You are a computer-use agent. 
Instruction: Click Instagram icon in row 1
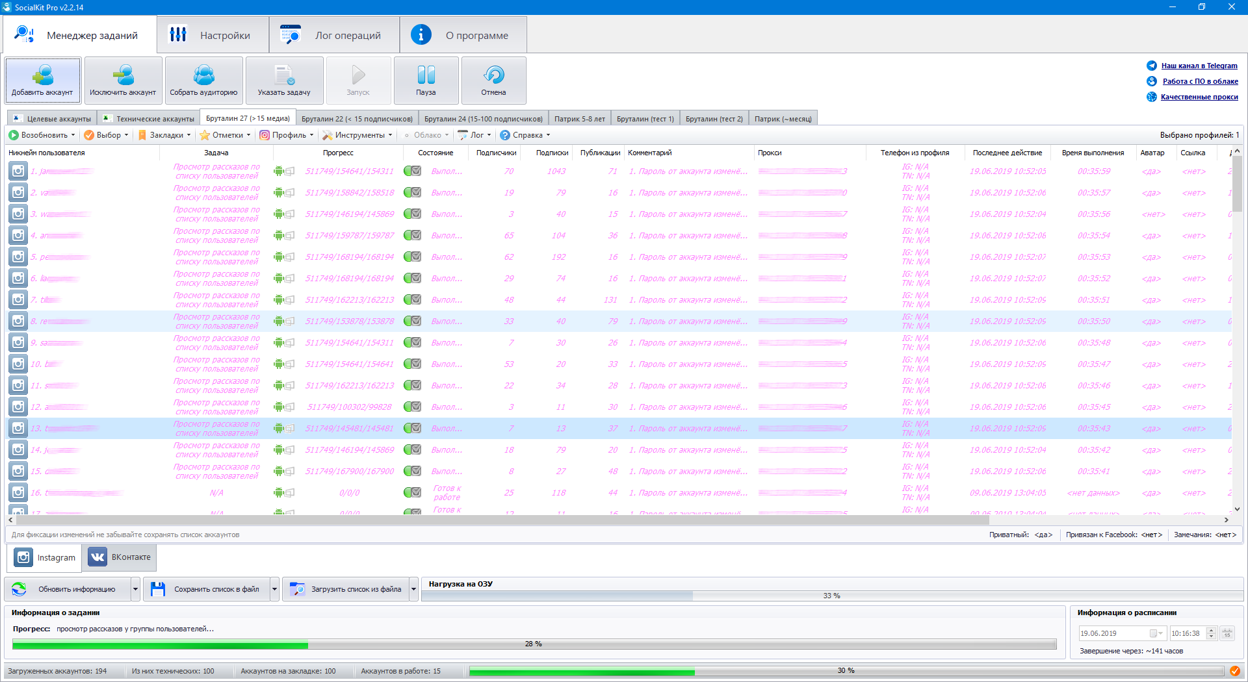[x=18, y=171]
